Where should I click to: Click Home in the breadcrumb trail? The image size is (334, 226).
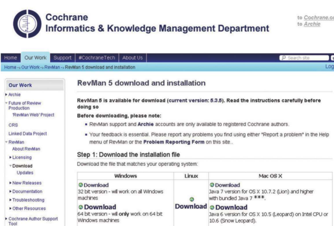pyautogui.click(x=10, y=67)
